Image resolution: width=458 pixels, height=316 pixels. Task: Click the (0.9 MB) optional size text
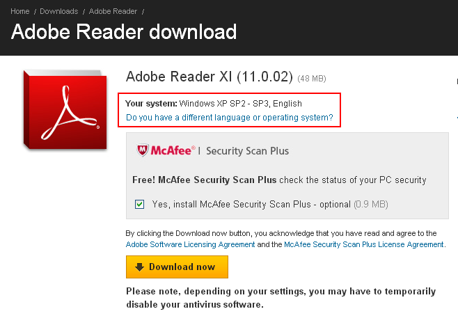[x=371, y=204]
